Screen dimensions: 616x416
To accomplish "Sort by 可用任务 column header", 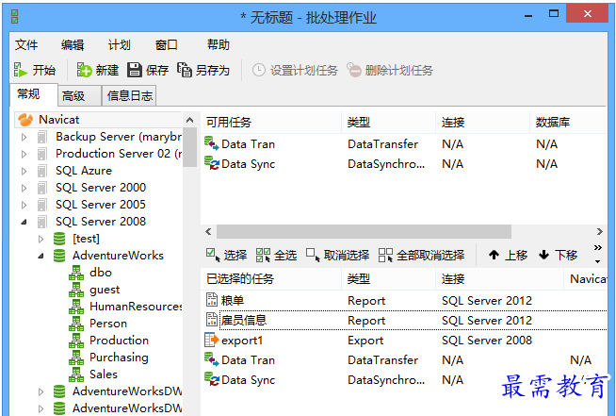I will point(271,123).
